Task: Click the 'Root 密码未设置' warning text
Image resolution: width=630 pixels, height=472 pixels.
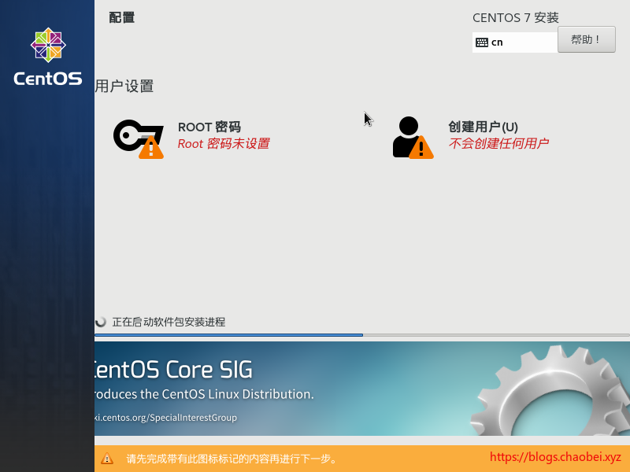Action: click(224, 144)
